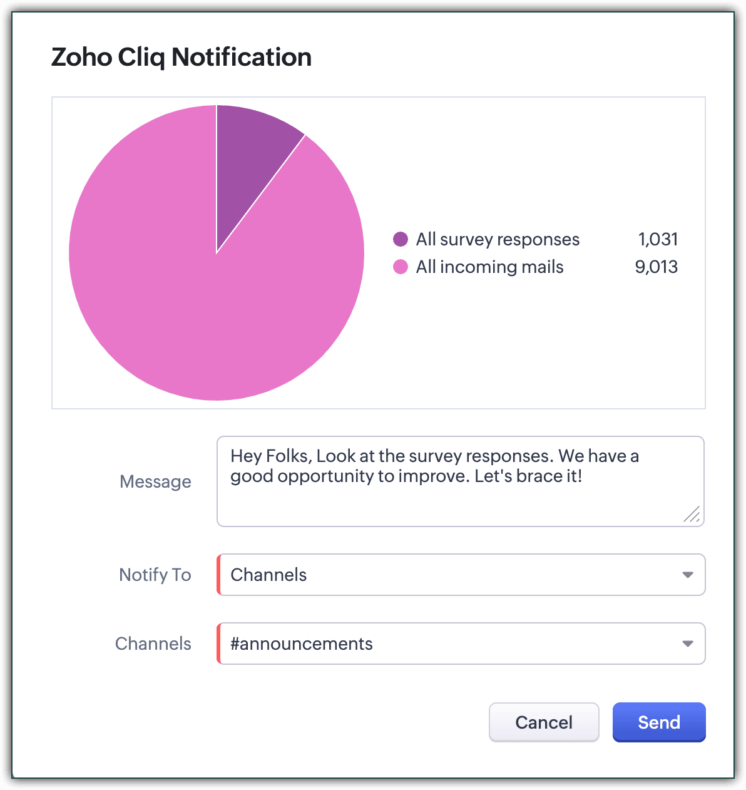The image size is (746, 790).
Task: Click the All incoming mails legend label
Action: click(x=489, y=267)
